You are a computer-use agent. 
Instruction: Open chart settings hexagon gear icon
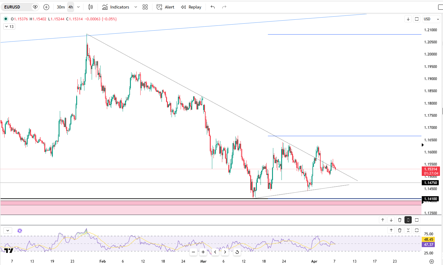point(431,261)
